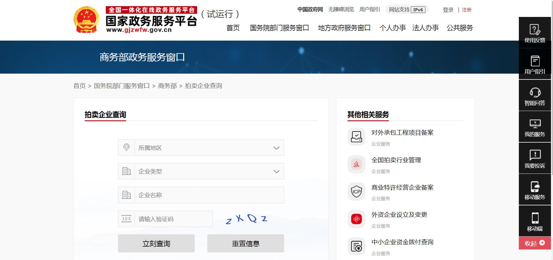Click the 全国拍卖行业管理 gavel icon
The height and width of the screenshot is (260, 553).
click(357, 164)
